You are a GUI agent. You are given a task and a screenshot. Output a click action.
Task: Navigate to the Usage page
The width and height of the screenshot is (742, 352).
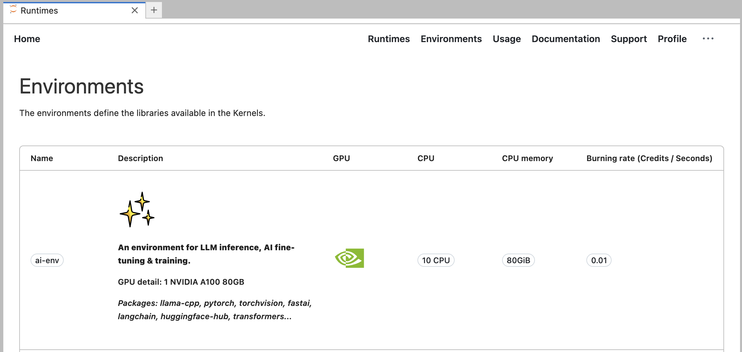(x=506, y=39)
